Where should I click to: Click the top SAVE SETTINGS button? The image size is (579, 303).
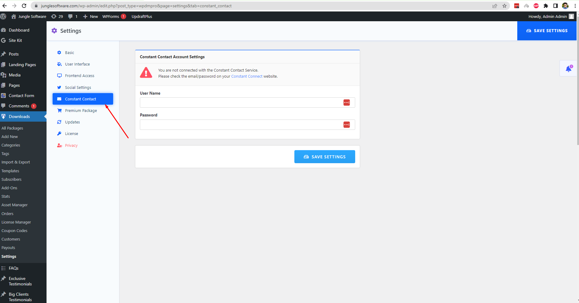[x=547, y=31]
